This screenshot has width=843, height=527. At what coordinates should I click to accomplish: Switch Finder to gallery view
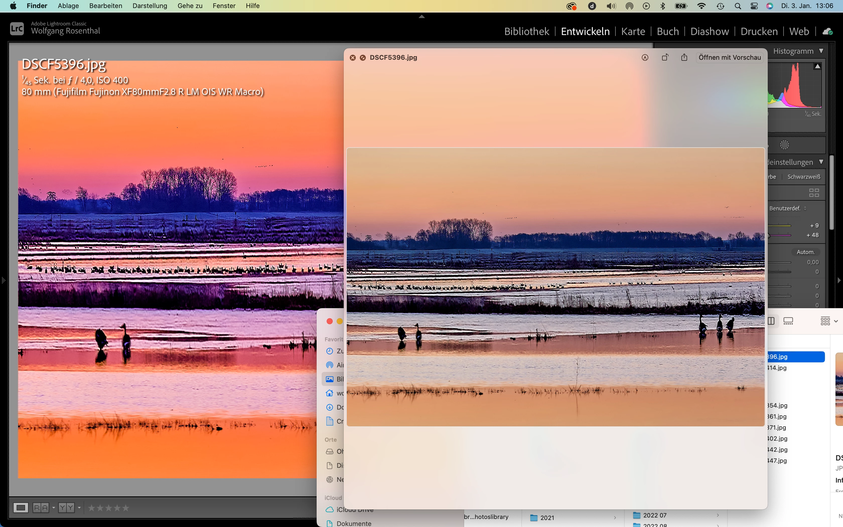[788, 321]
